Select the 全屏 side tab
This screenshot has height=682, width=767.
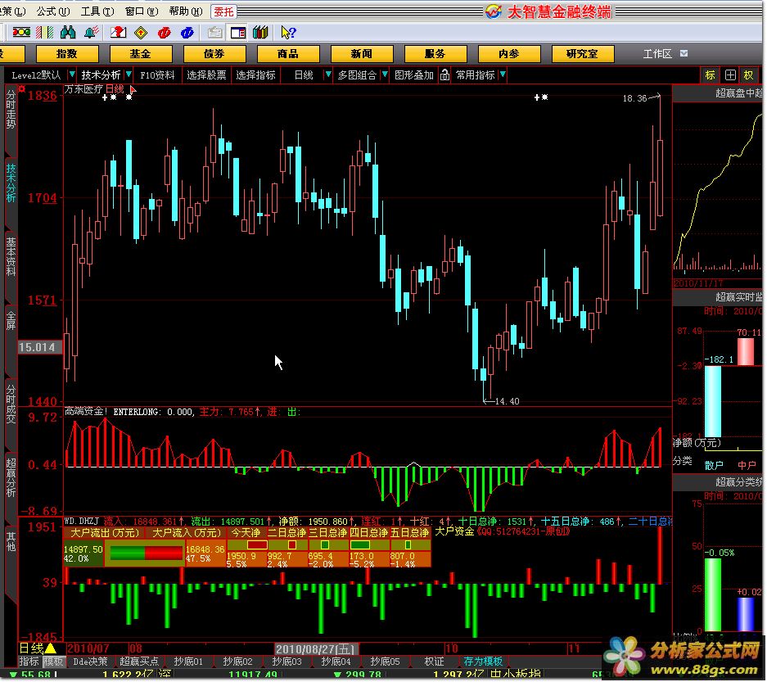click(11, 320)
